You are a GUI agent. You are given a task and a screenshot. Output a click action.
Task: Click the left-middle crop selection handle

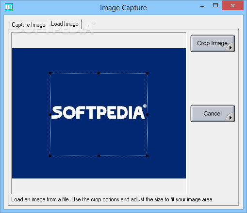tap(50, 114)
